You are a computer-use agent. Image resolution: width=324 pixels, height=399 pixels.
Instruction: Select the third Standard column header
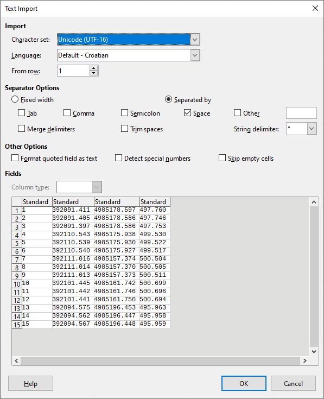(x=117, y=201)
